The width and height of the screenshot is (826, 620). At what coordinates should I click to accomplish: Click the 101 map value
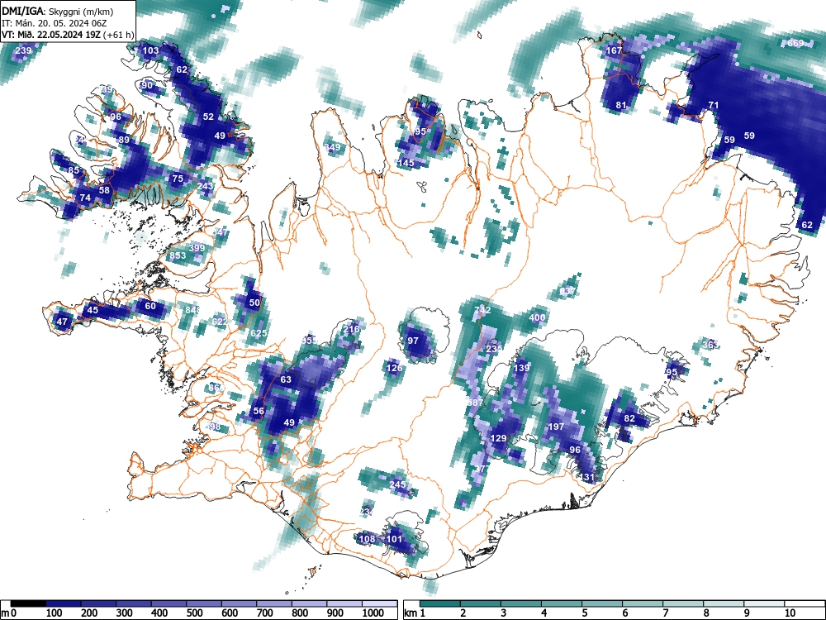coord(394,539)
